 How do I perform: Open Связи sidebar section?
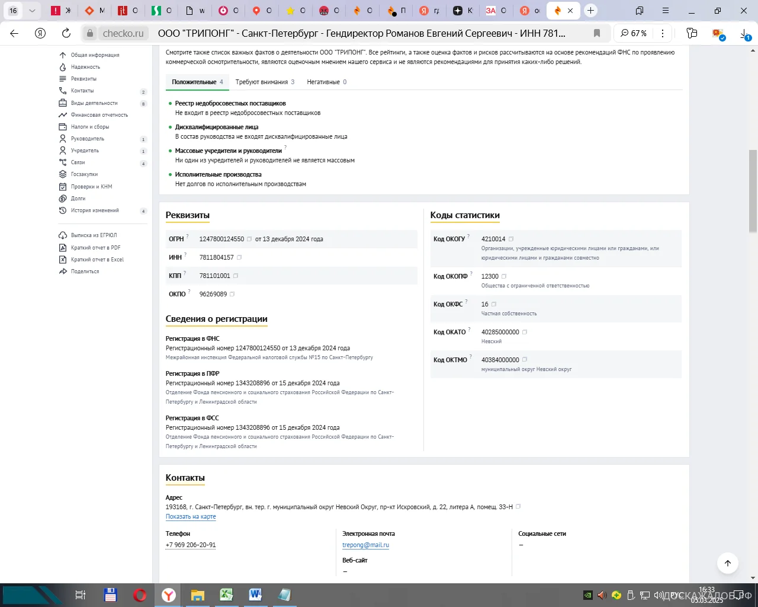pyautogui.click(x=78, y=162)
